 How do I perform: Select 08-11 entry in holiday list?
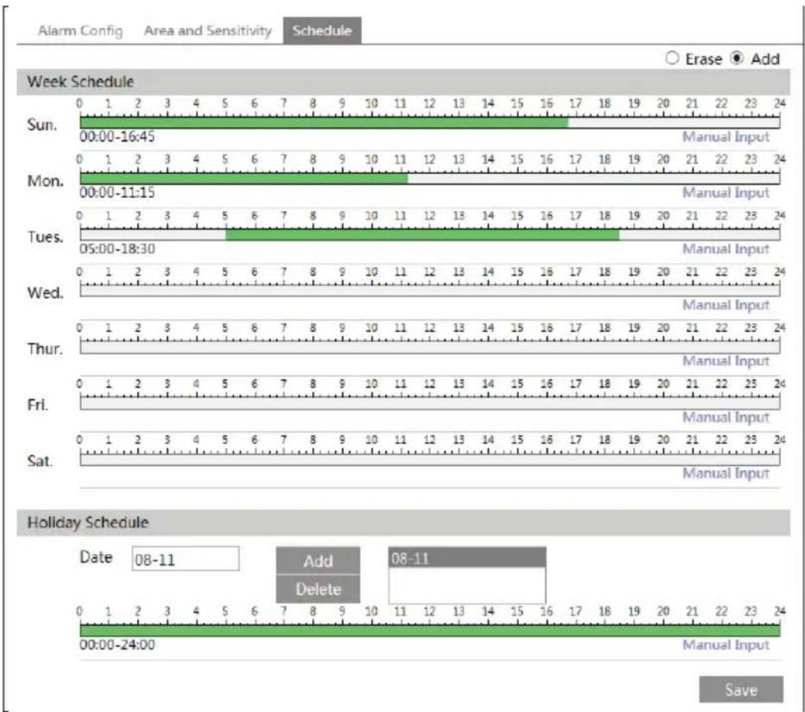[467, 558]
